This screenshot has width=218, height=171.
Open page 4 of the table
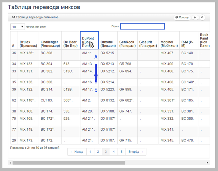114,152
